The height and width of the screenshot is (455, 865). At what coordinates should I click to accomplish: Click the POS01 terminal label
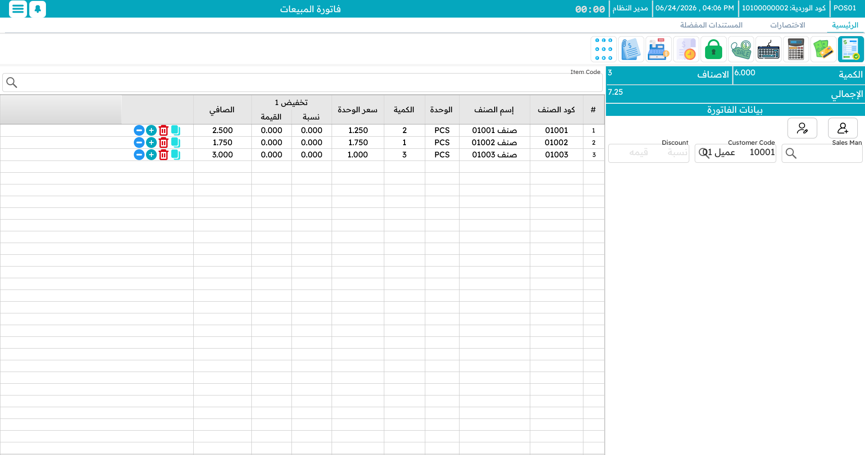point(845,8)
